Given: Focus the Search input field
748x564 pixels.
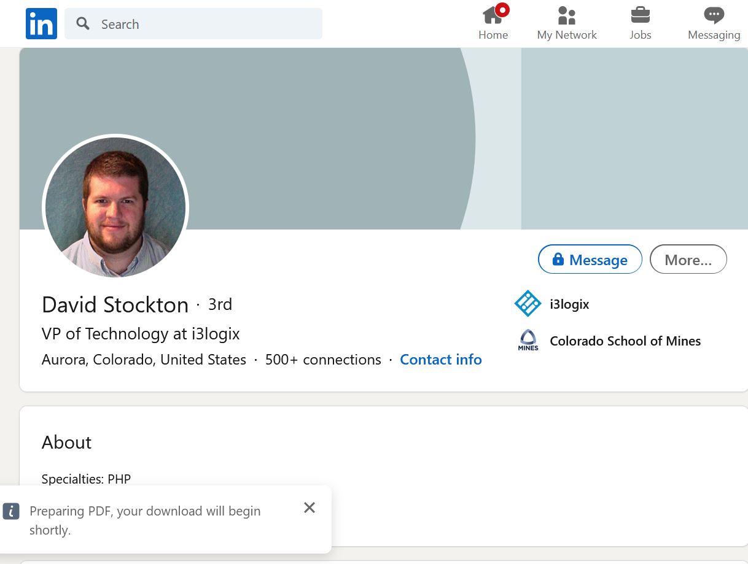Looking at the screenshot, I should (x=203, y=24).
